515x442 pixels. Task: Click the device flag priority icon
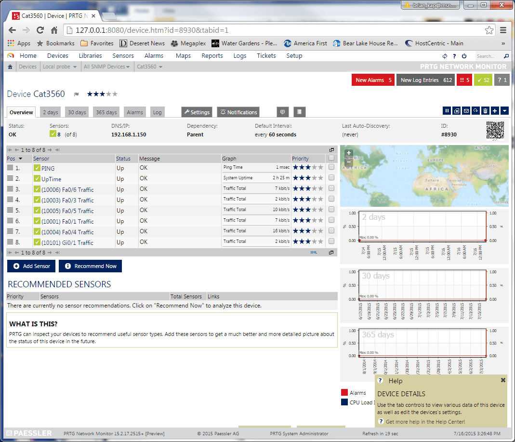click(76, 94)
